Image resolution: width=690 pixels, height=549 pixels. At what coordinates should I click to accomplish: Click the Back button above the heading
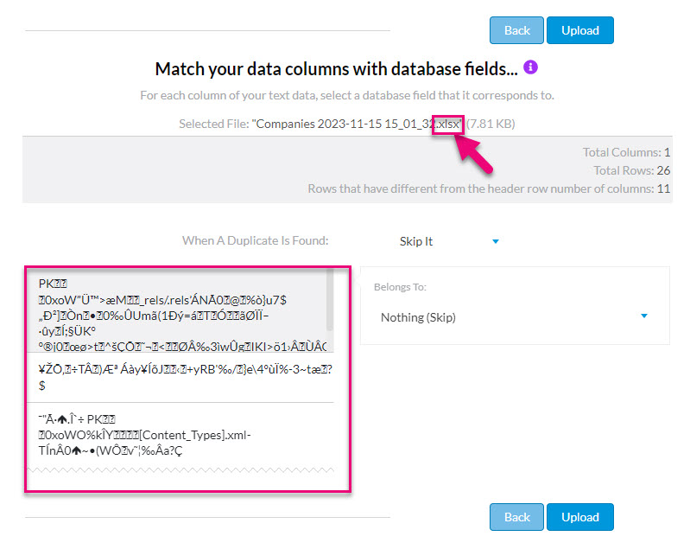tap(516, 30)
